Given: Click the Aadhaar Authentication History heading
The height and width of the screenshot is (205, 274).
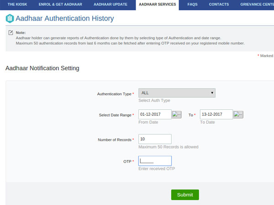Looking at the screenshot, I should pos(64,19).
